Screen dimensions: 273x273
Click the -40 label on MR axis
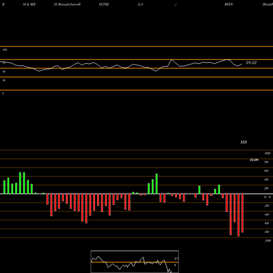(x=266, y=215)
